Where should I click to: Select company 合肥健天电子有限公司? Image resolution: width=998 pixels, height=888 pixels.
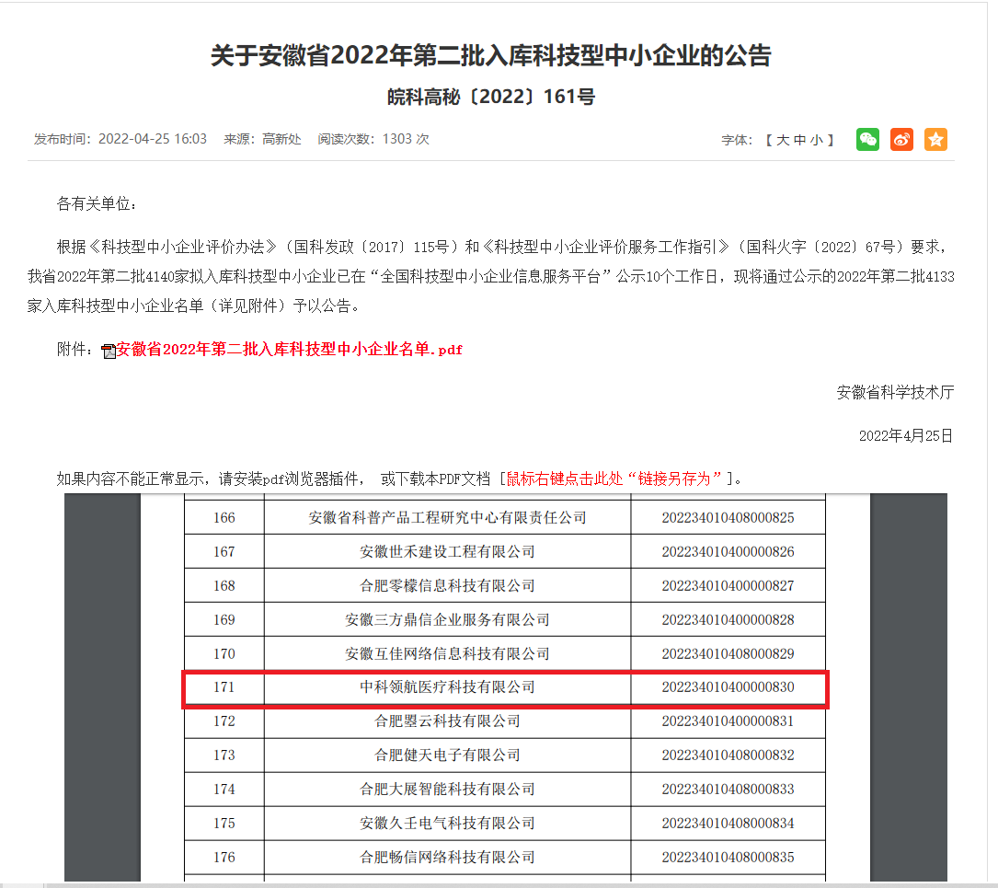point(447,755)
